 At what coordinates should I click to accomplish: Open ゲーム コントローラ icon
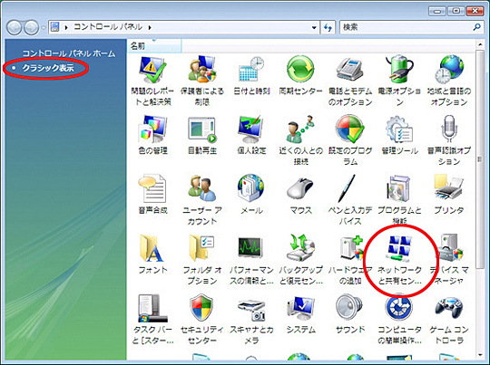coord(449,308)
